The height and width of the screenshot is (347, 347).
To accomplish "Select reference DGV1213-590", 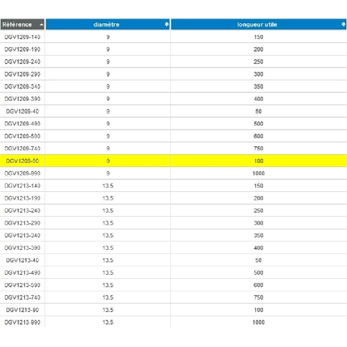I will [22, 285].
